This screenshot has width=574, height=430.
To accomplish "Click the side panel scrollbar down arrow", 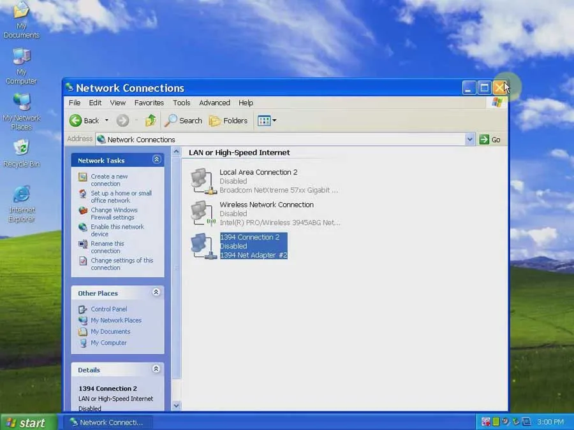I will point(177,405).
